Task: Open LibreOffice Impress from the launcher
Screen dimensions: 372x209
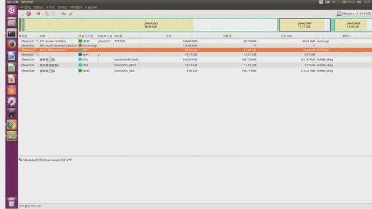Action: tap(12, 79)
